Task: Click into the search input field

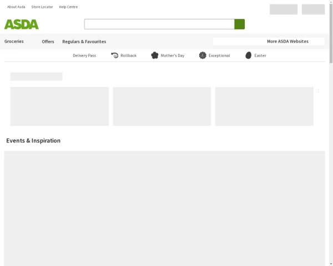Action: (x=159, y=24)
